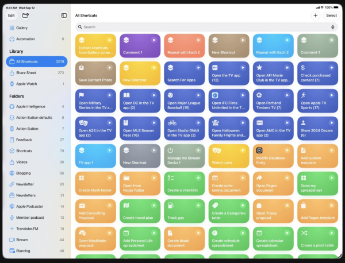This screenshot has height=263, width=345.
Task: Open the Blogging folder
Action: point(37,173)
